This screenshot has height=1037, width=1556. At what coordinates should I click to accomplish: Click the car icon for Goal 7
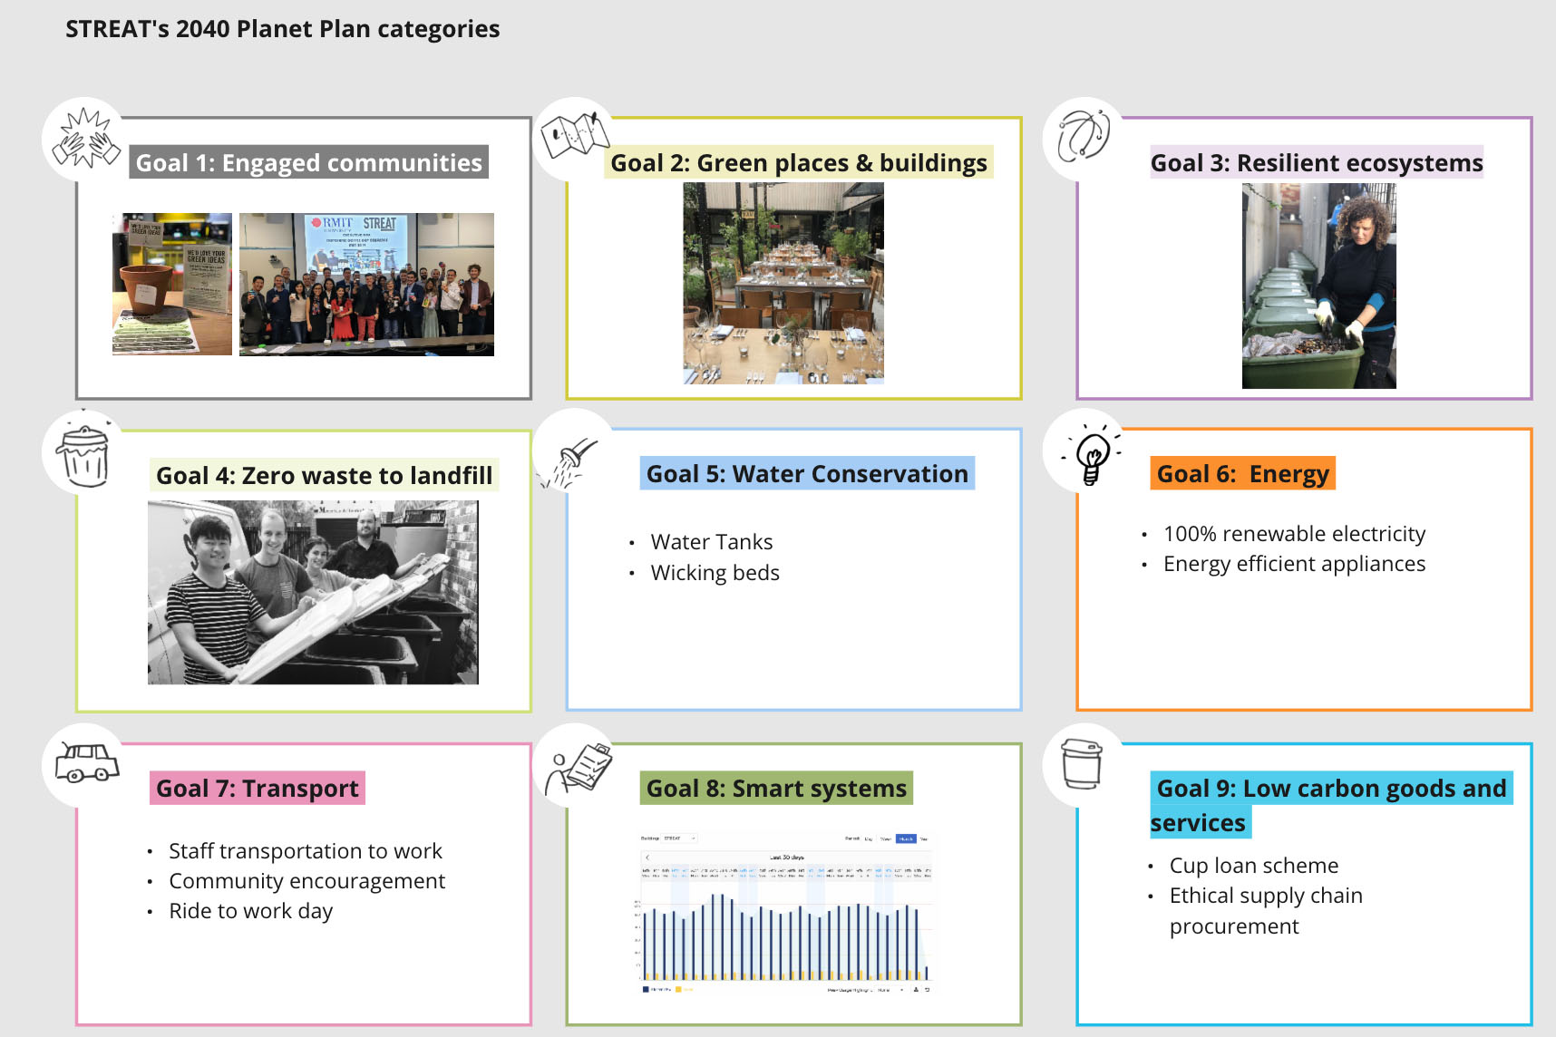(86, 762)
